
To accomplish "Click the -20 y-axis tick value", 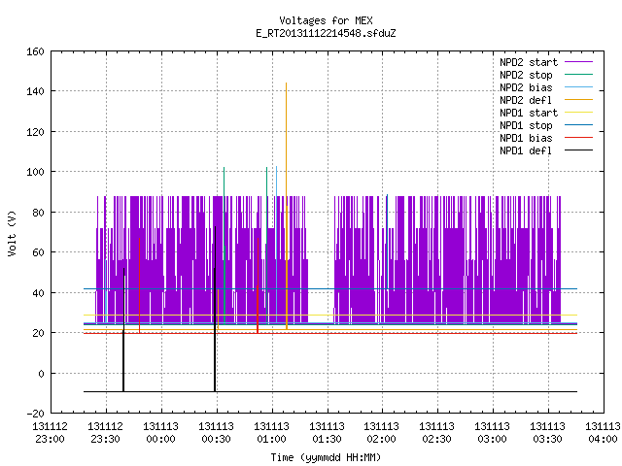I will 35,414.
